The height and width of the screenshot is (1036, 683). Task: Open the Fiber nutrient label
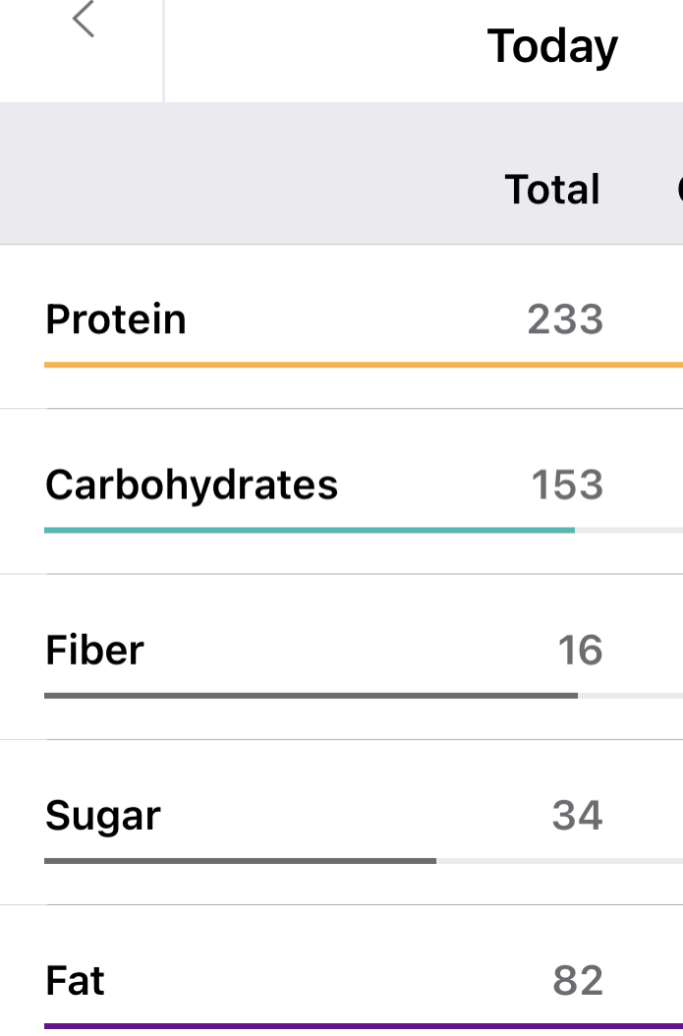(x=95, y=650)
